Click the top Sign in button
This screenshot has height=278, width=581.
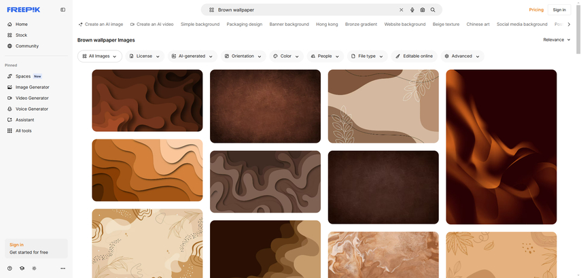(x=559, y=10)
